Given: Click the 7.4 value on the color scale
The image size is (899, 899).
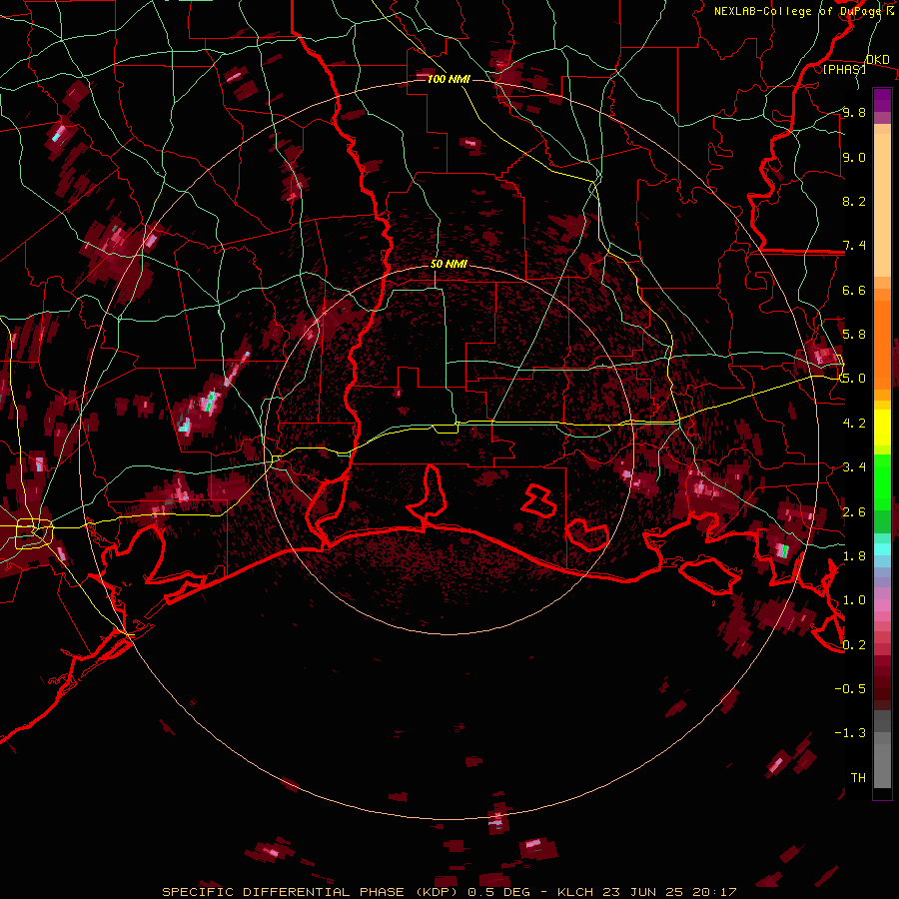Looking at the screenshot, I should [854, 246].
